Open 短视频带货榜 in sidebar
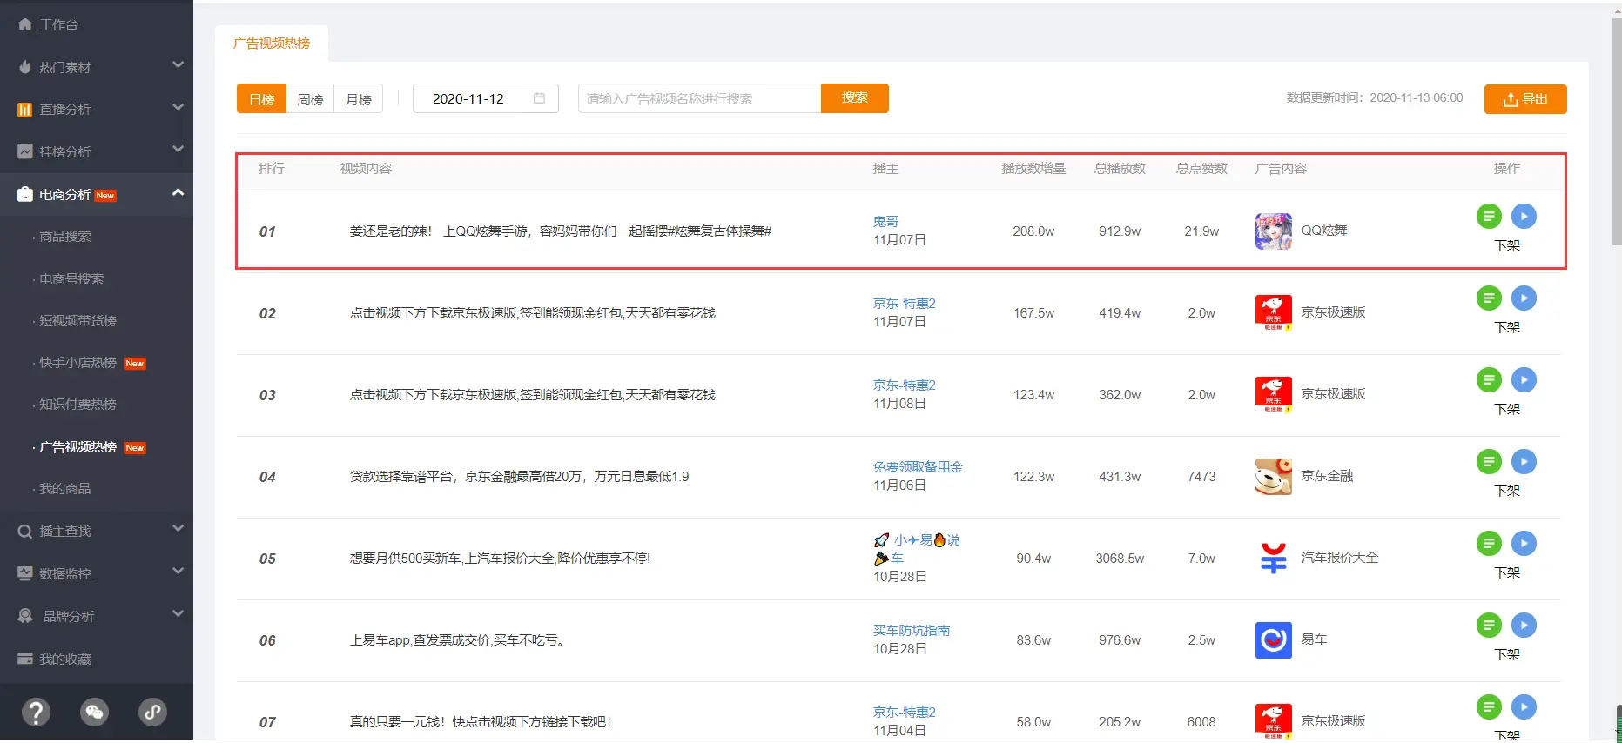 pos(77,321)
